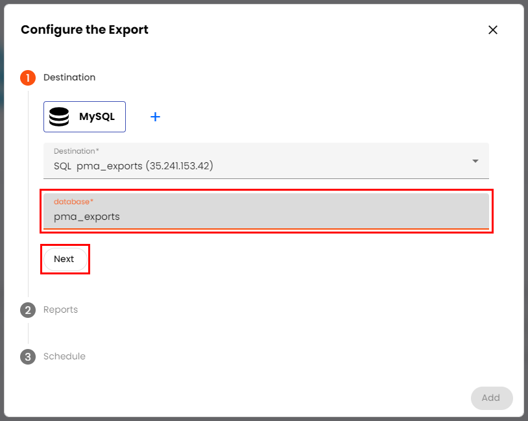Jump to the Schedule step

pyautogui.click(x=64, y=357)
